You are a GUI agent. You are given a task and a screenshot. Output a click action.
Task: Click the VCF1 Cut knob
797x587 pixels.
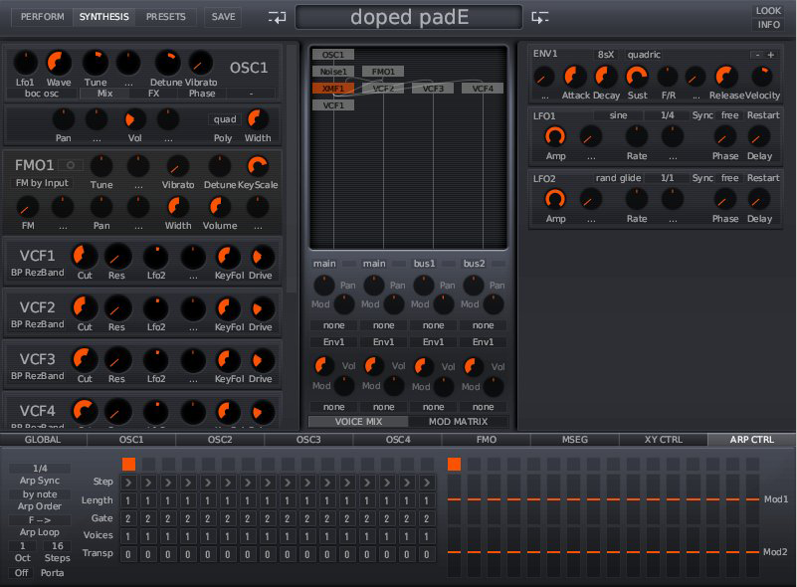coord(85,256)
